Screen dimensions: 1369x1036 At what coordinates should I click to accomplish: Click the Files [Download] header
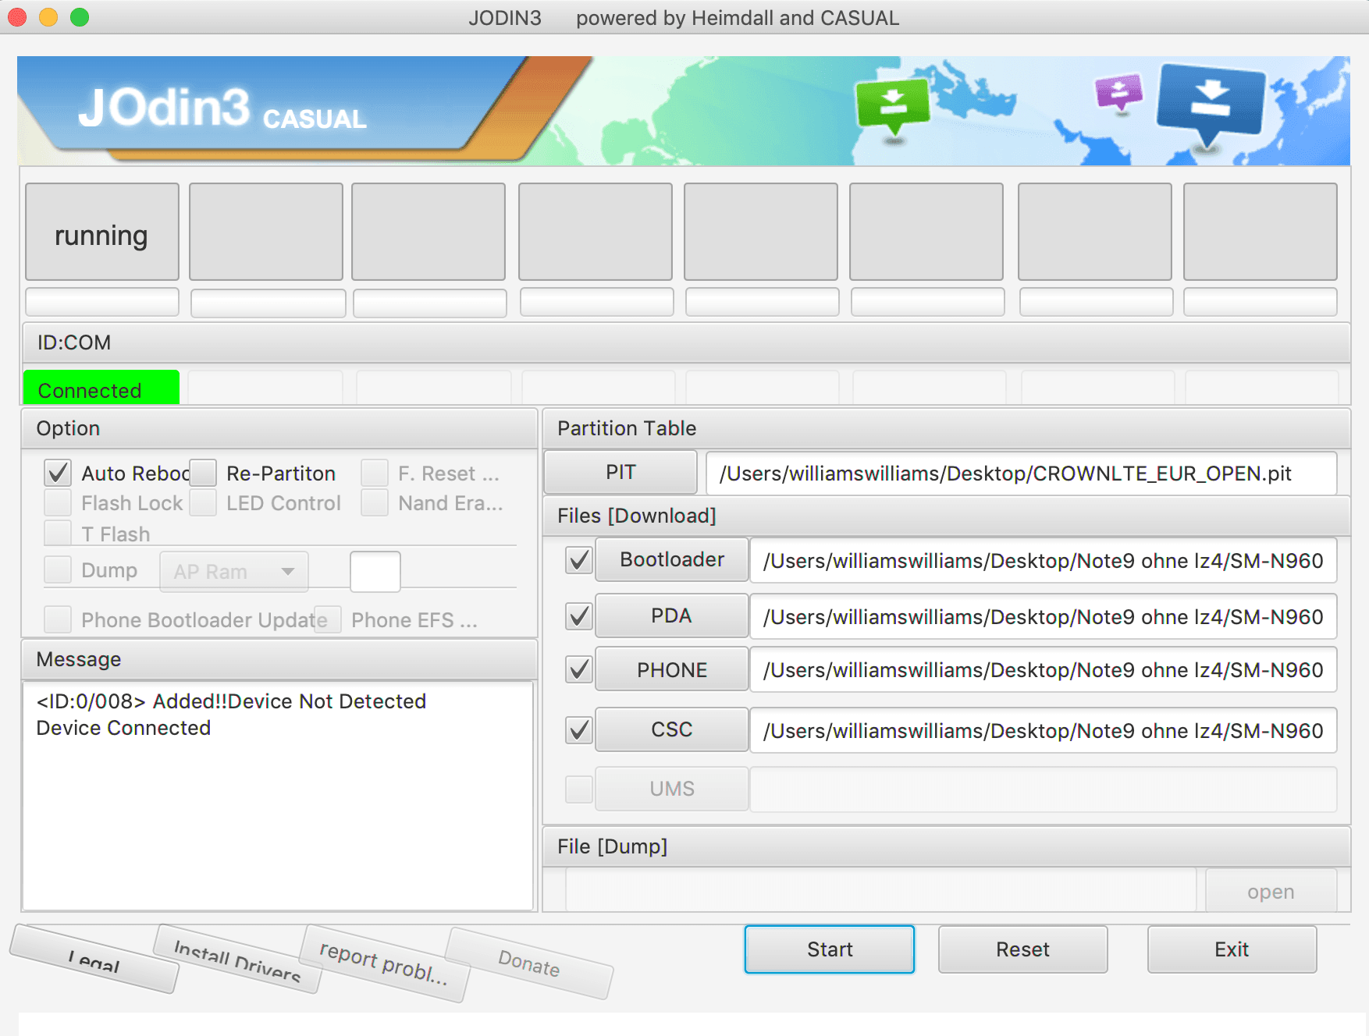(946, 516)
